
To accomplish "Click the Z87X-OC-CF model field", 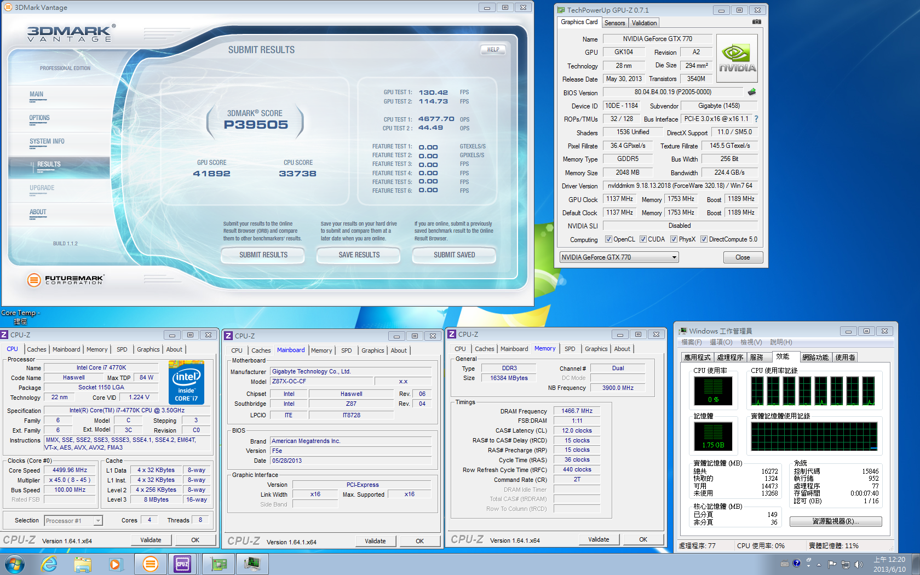I will [323, 381].
